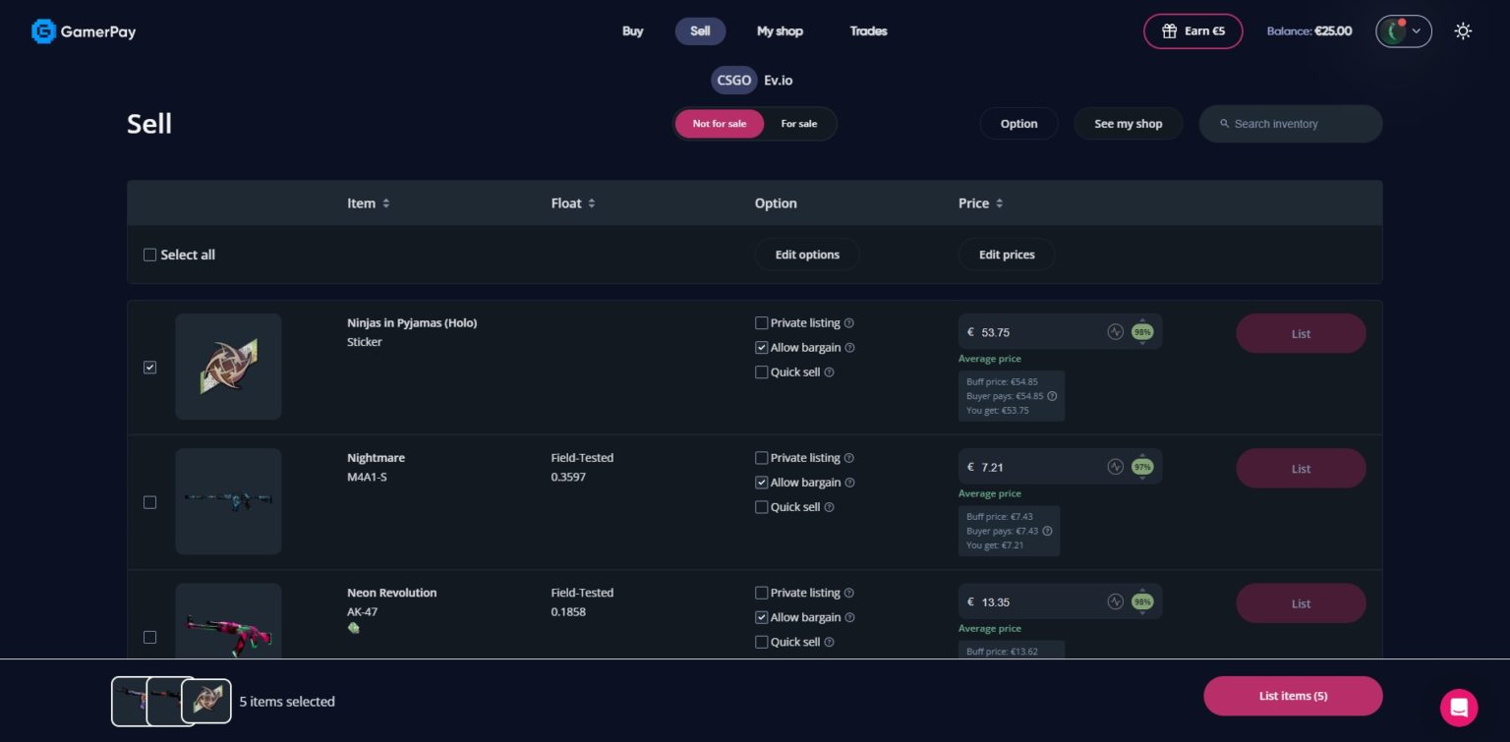Screen dimensions: 1510x742
Task: Open the profile account dropdown
Action: (x=1403, y=30)
